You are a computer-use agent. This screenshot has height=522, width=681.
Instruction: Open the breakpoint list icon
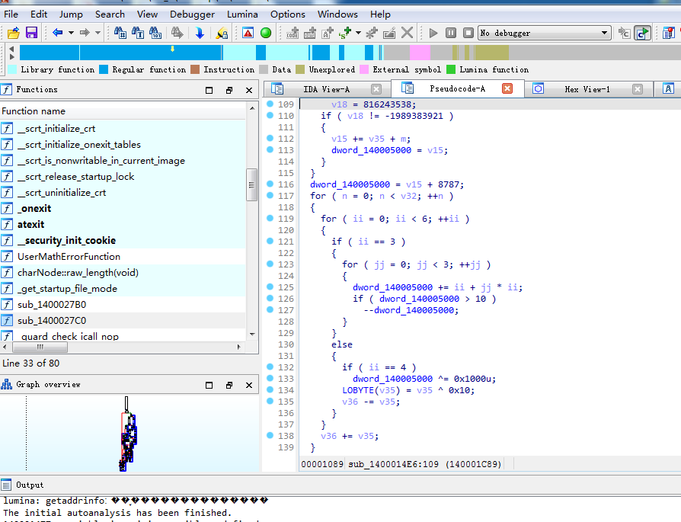(x=668, y=33)
